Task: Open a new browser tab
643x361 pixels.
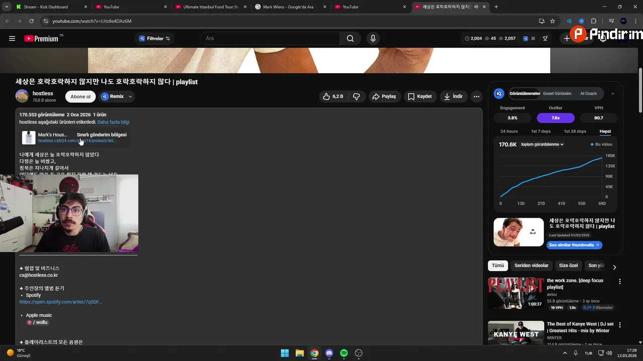Action: [x=496, y=7]
